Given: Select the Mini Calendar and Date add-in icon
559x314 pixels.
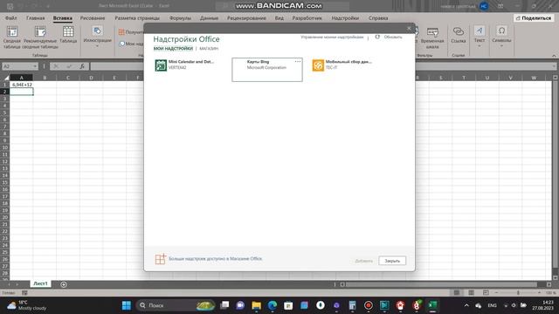Looking at the screenshot, I should click(x=161, y=65).
